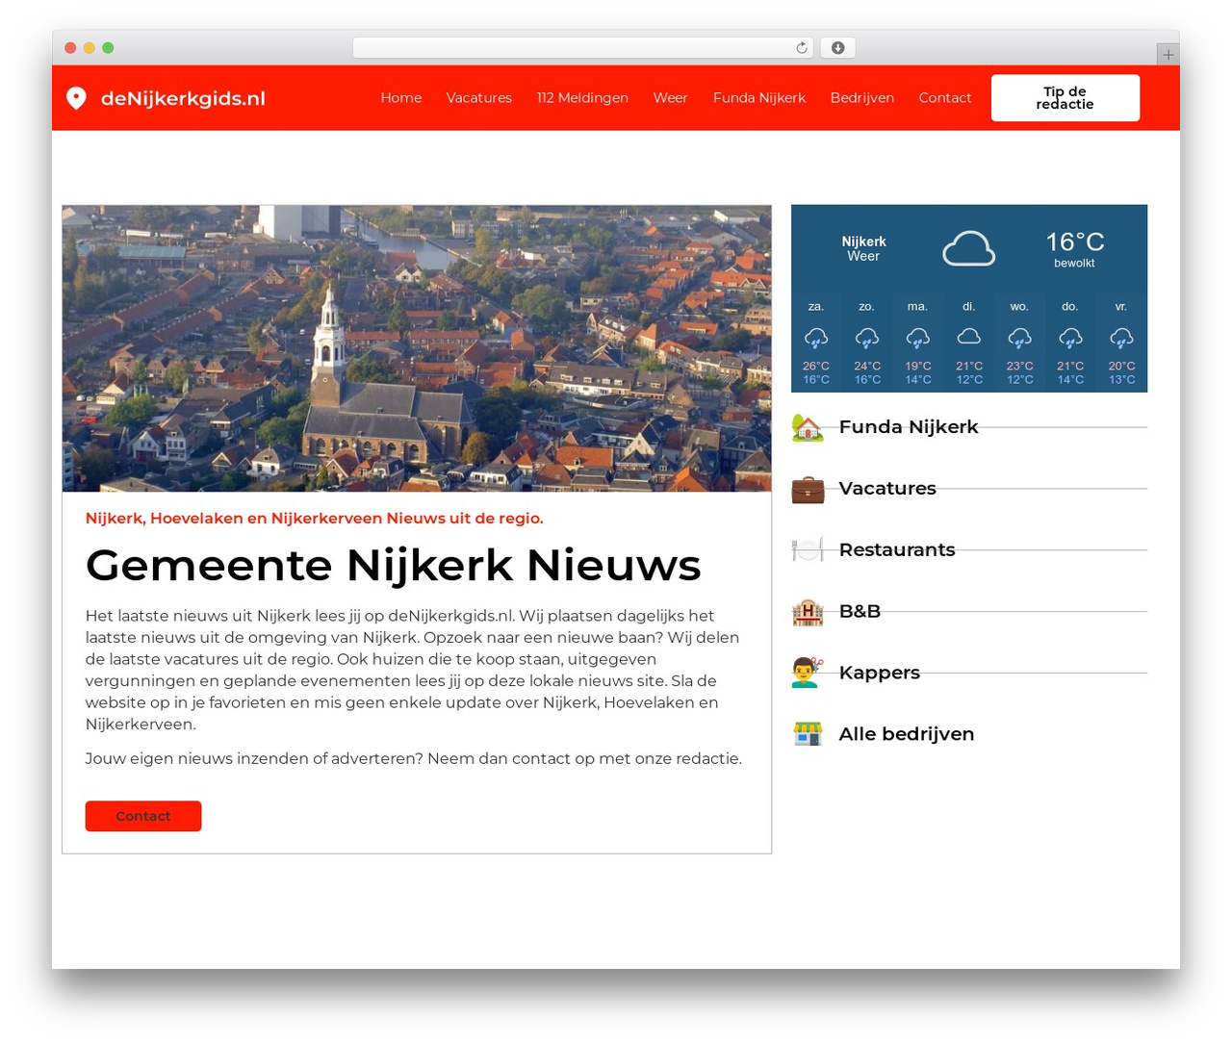Image resolution: width=1232 pixels, height=1043 pixels.
Task: Click the 23°C wo. high temperature
Action: pyautogui.click(x=1020, y=366)
